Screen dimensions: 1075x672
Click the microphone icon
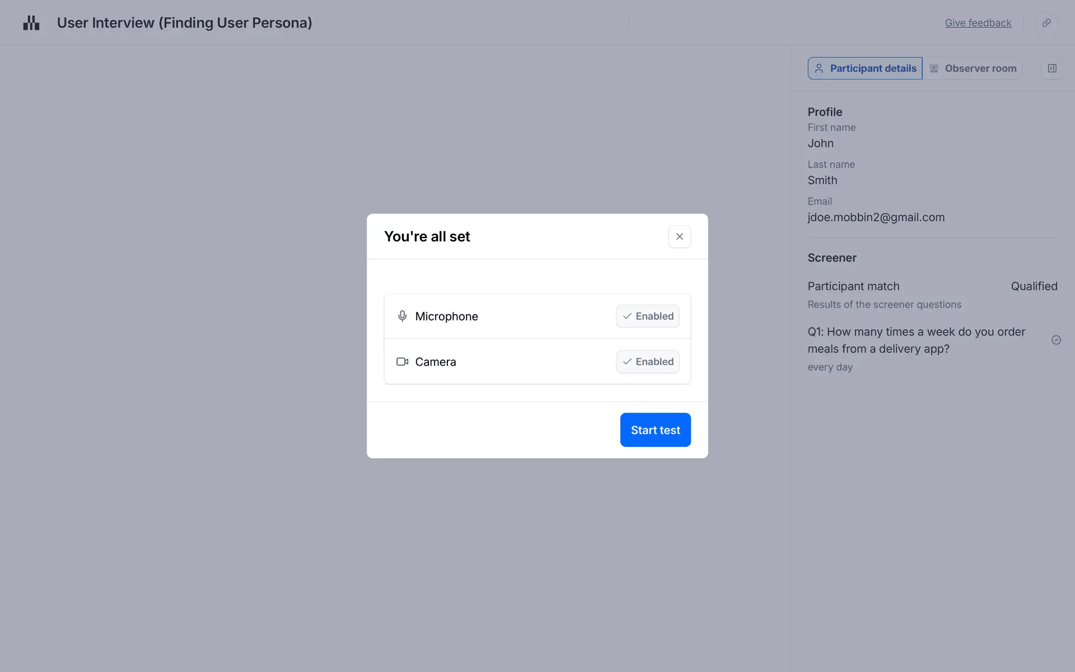point(402,316)
